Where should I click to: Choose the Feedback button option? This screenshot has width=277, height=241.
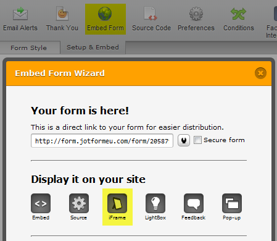tap(194, 207)
